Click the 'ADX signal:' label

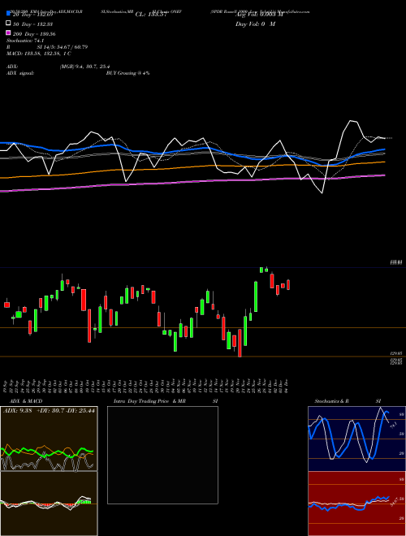(x=20, y=73)
